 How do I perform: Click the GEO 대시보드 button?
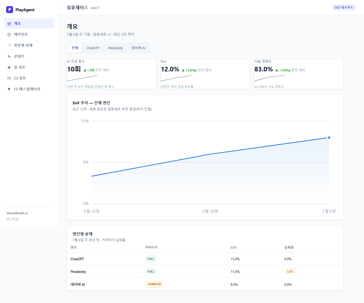click(344, 7)
